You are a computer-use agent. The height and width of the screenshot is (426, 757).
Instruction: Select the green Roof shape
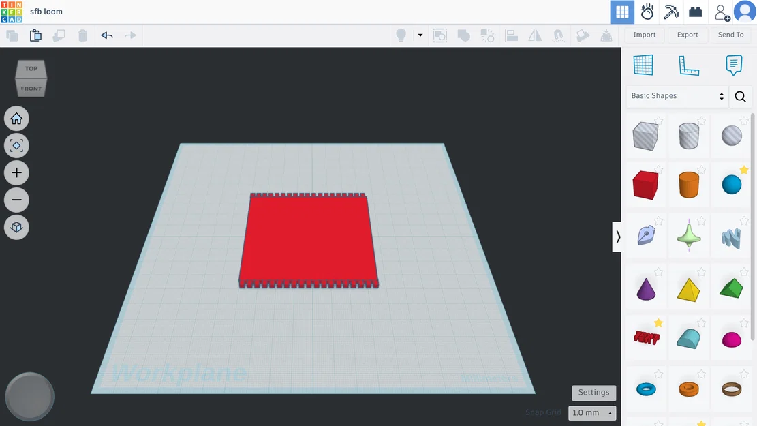click(731, 288)
